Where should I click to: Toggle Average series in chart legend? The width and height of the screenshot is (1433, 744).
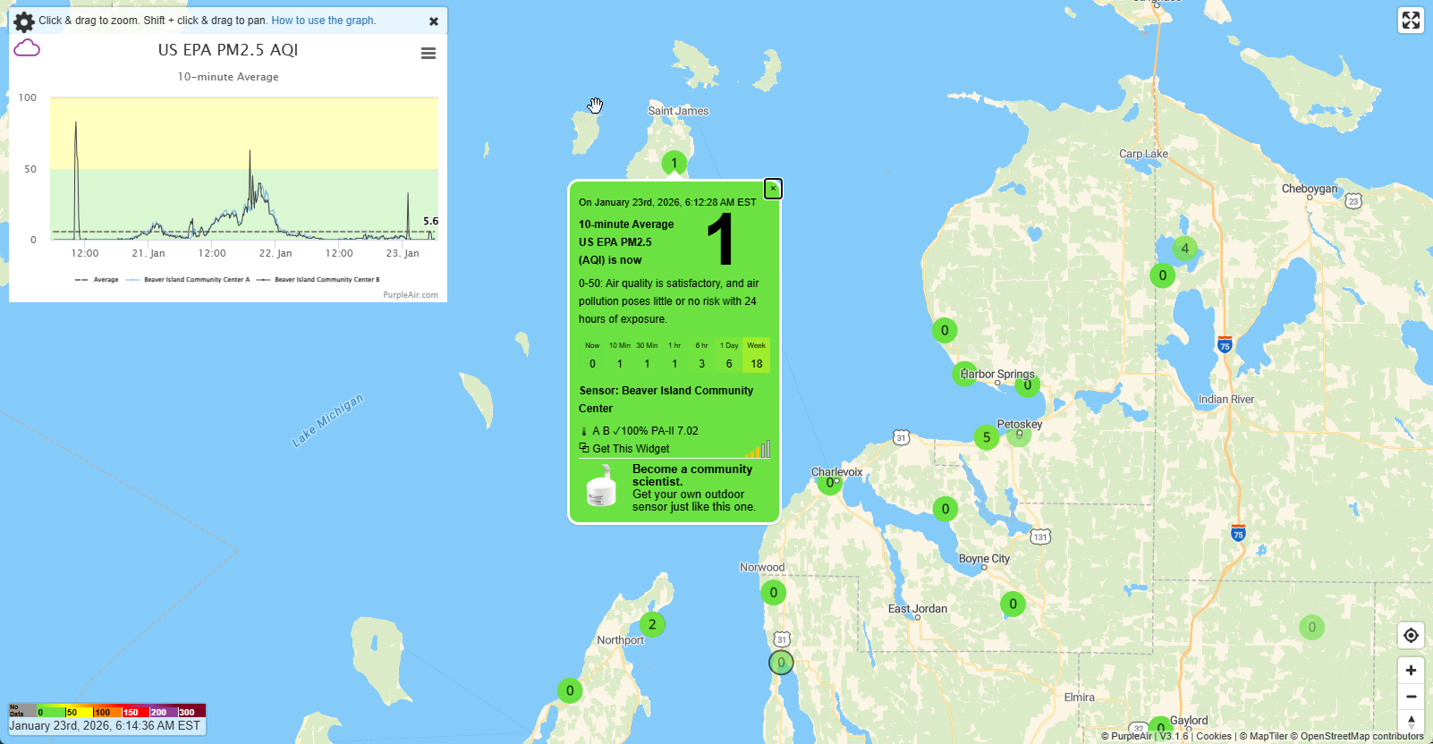pyautogui.click(x=98, y=280)
